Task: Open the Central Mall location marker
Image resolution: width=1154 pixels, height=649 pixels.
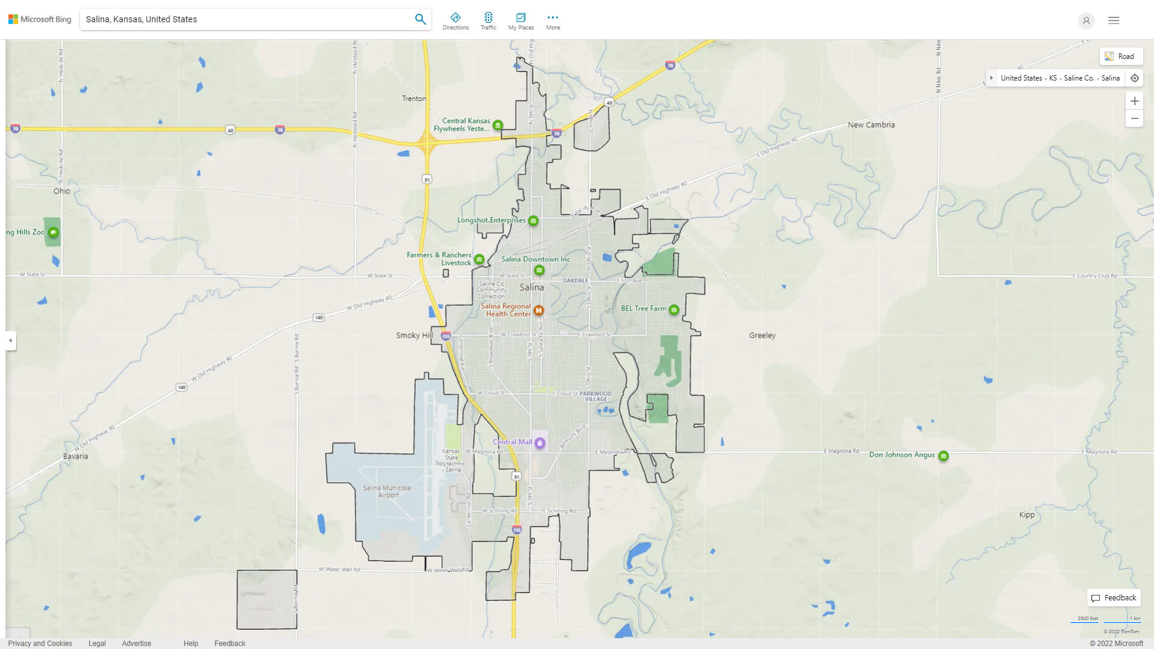Action: (x=540, y=443)
